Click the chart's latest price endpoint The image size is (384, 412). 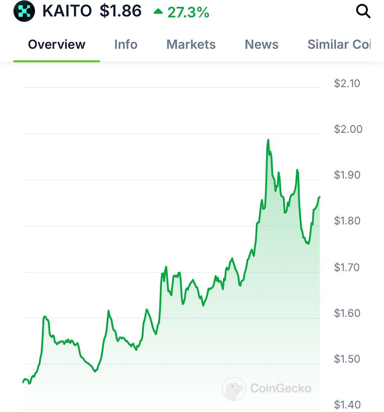pyautogui.click(x=319, y=197)
